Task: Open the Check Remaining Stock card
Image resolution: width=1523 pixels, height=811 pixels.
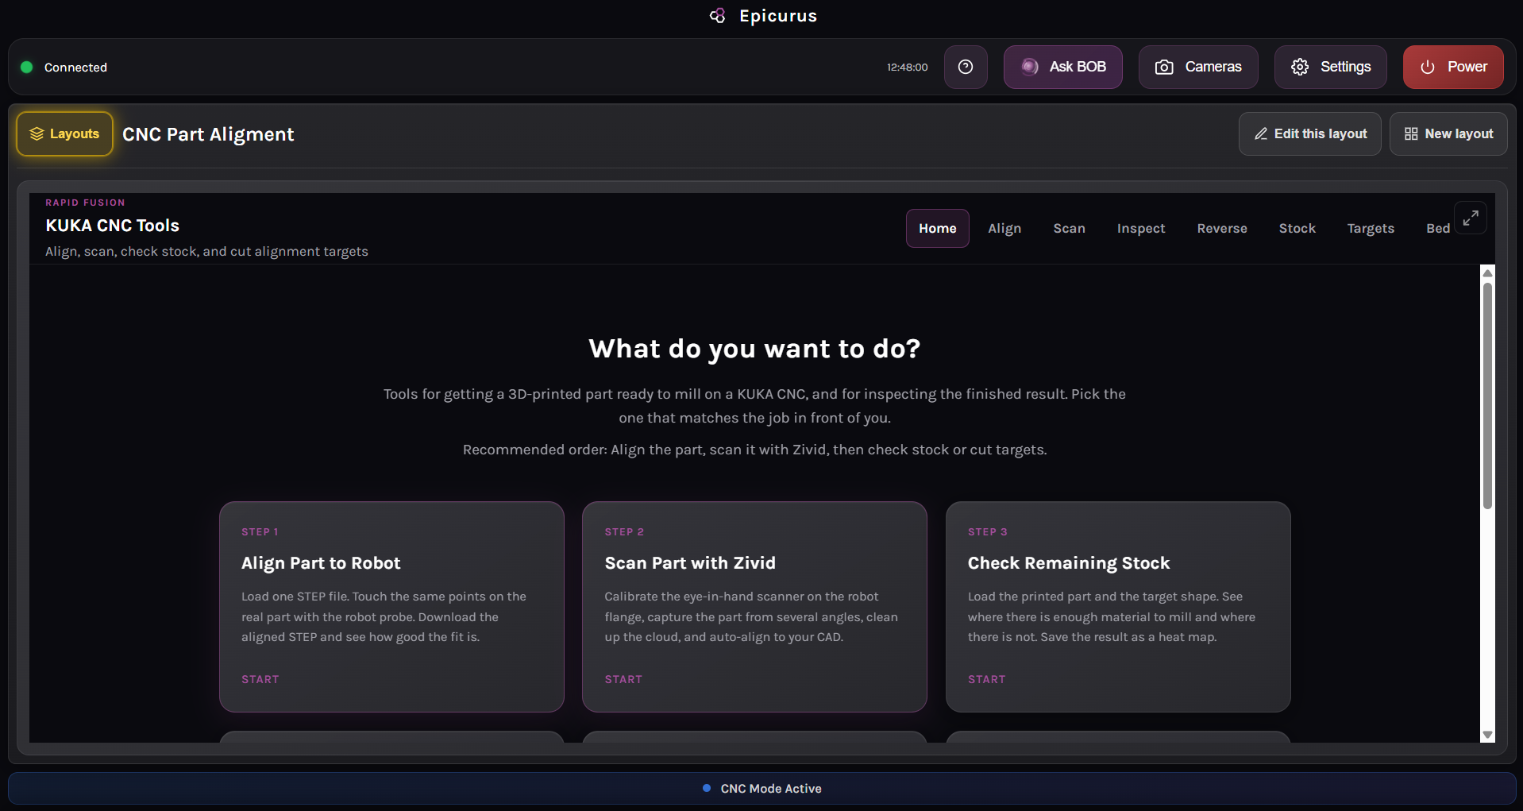Action: click(1118, 606)
